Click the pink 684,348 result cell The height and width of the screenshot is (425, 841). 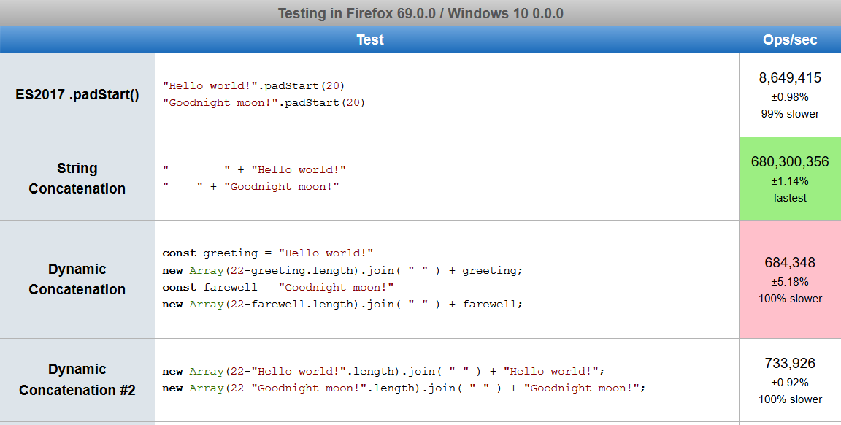point(790,279)
